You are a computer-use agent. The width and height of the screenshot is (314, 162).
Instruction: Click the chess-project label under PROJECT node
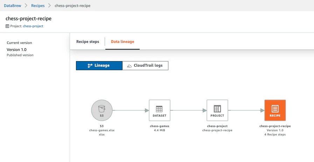coord(217,126)
